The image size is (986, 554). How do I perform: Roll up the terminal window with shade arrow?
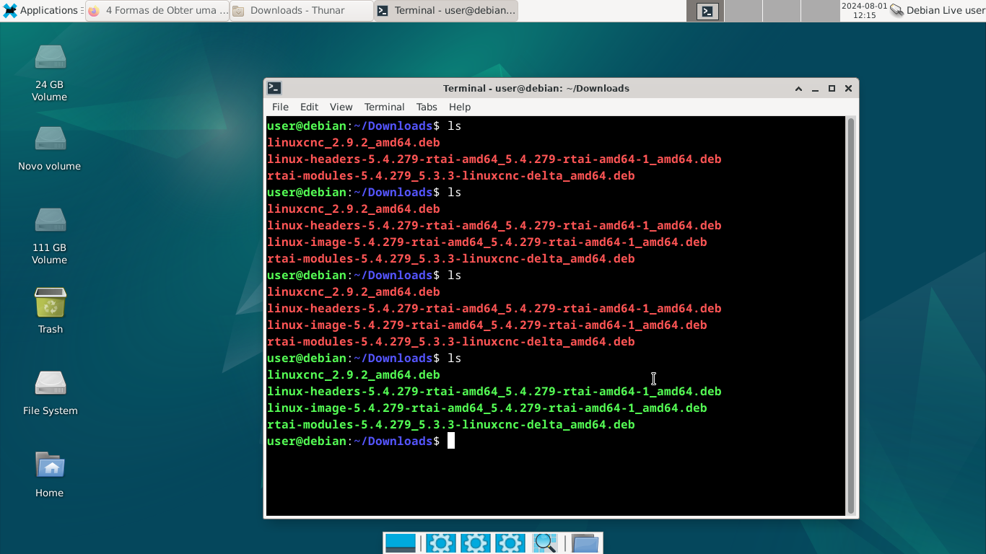click(x=798, y=88)
